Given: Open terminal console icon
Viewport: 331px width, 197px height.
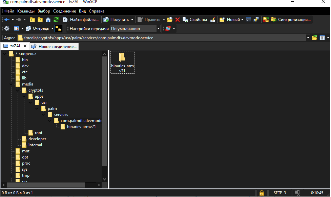Looking at the screenshot, I should 248,20.
